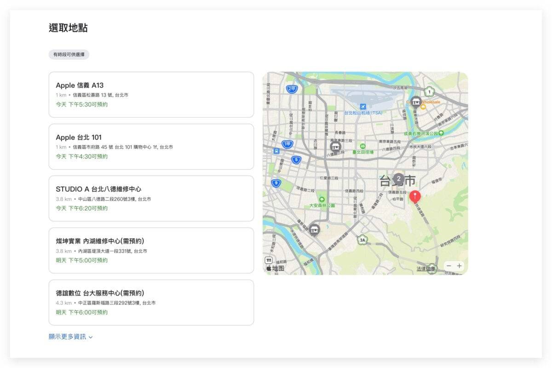Choose 德誼數位 台大服務中心 location
Viewport: 552px width, 368px height.
[x=151, y=302]
